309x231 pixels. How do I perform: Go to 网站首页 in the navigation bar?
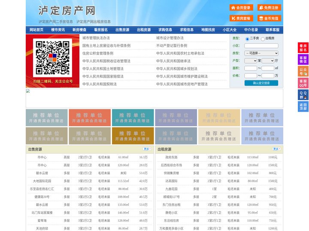pos(36,30)
